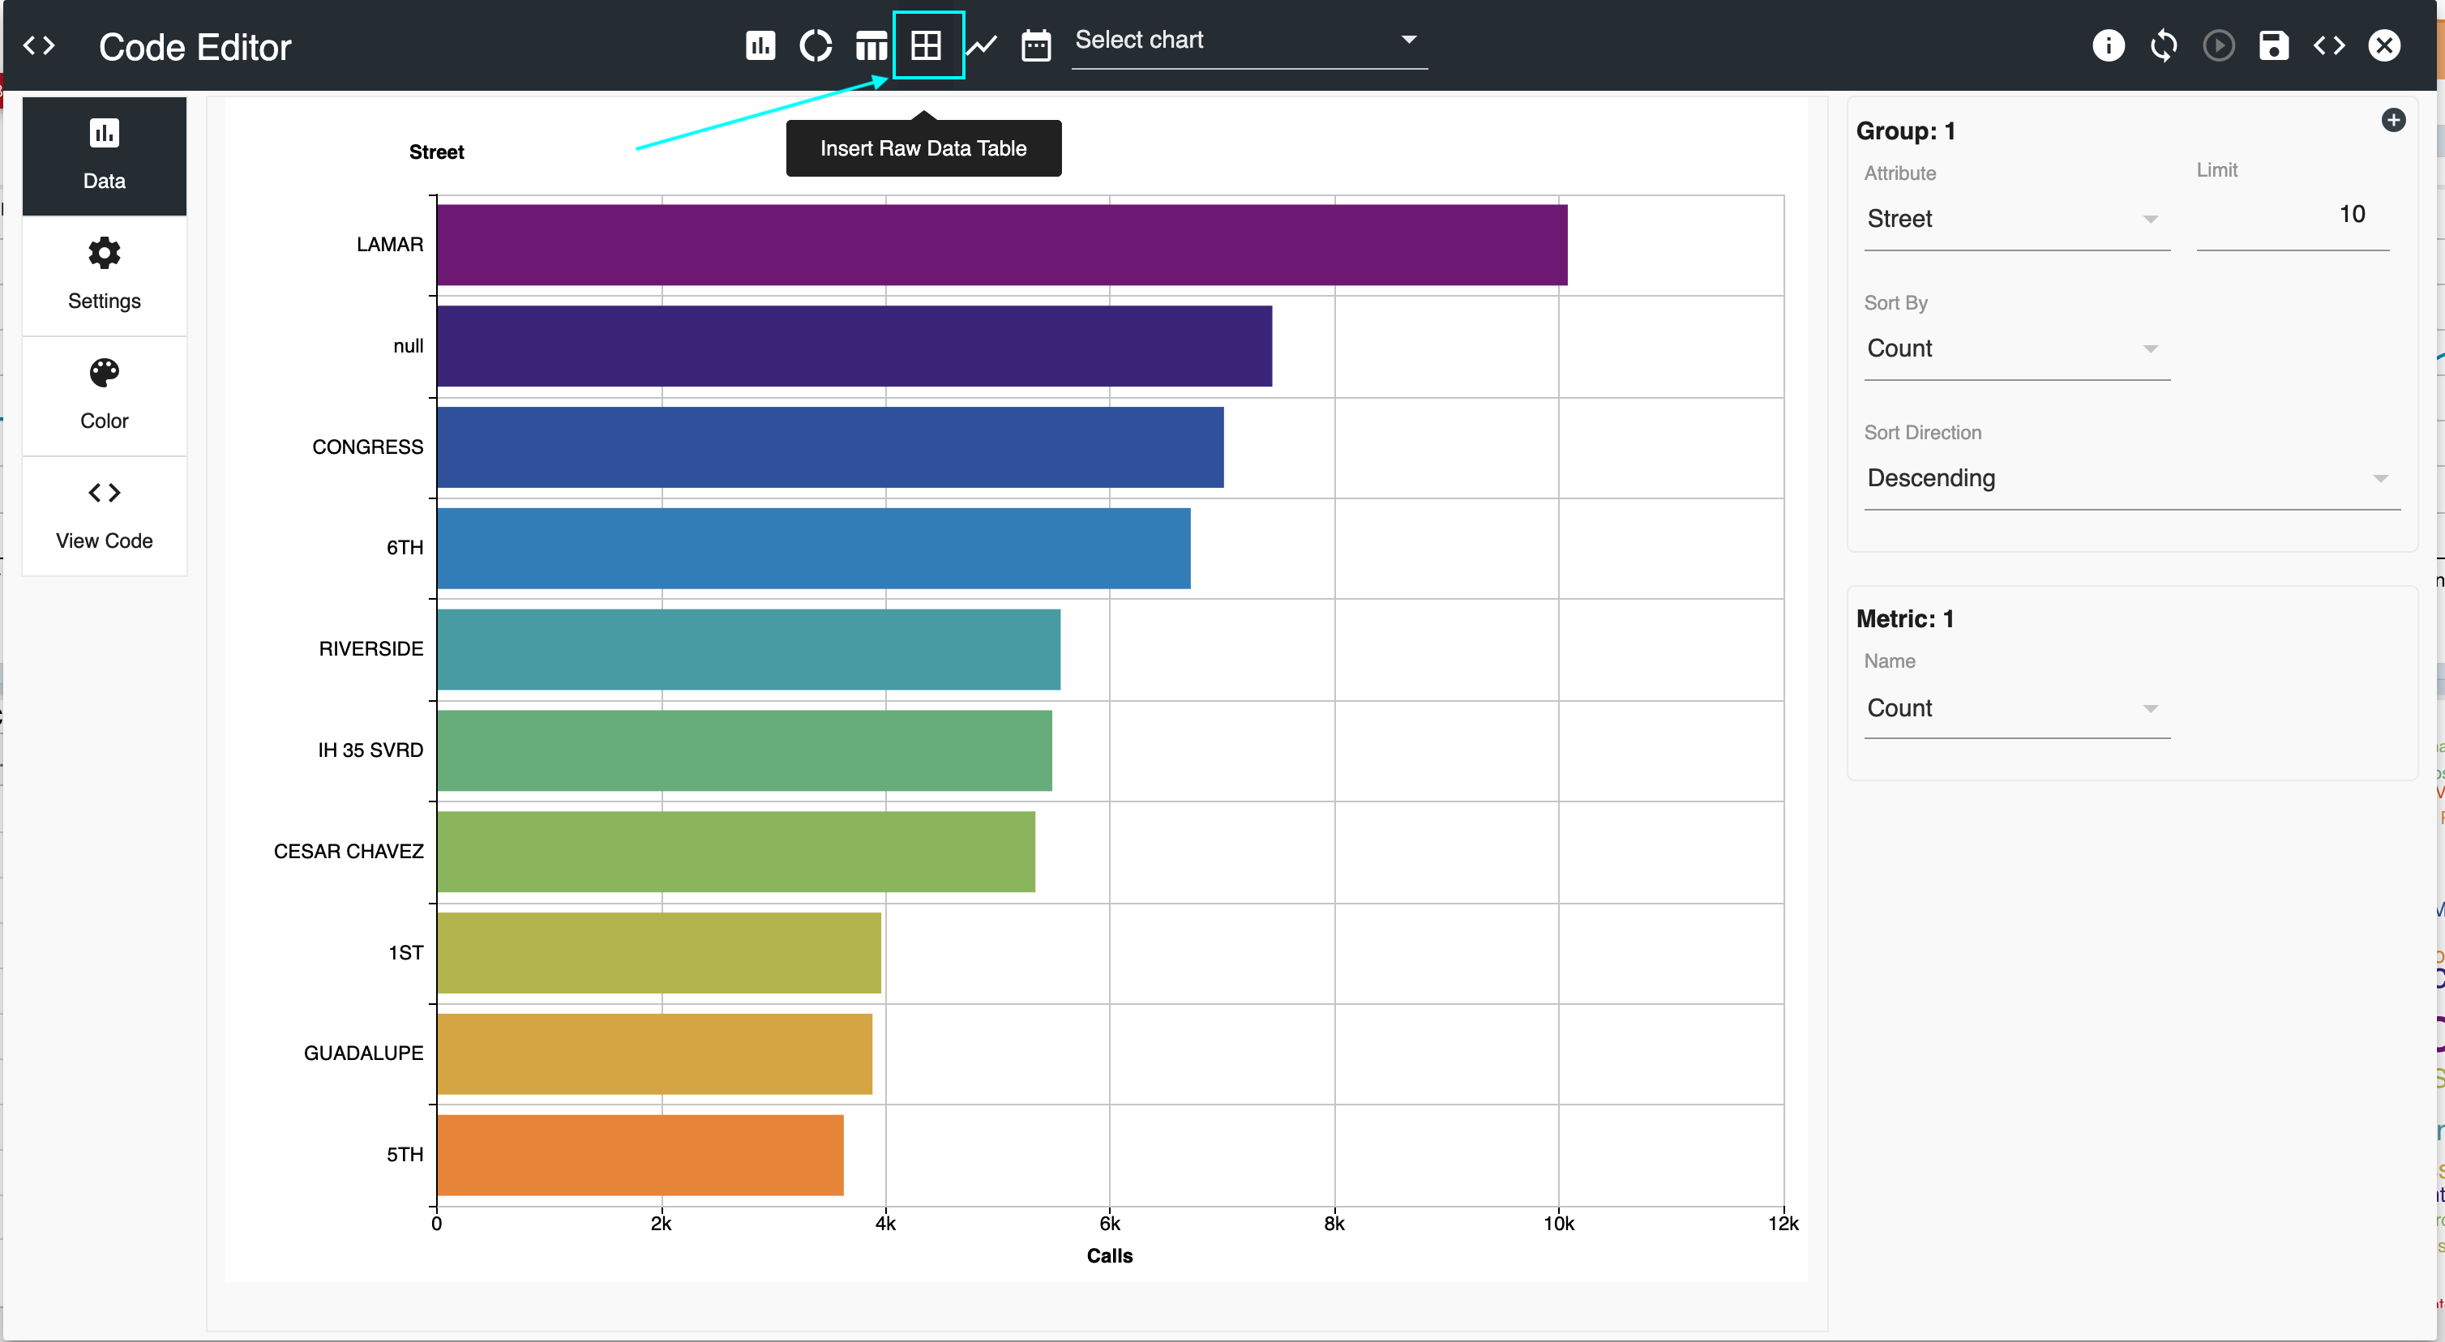Expand the Metric Name Count dropdown

(2017, 708)
